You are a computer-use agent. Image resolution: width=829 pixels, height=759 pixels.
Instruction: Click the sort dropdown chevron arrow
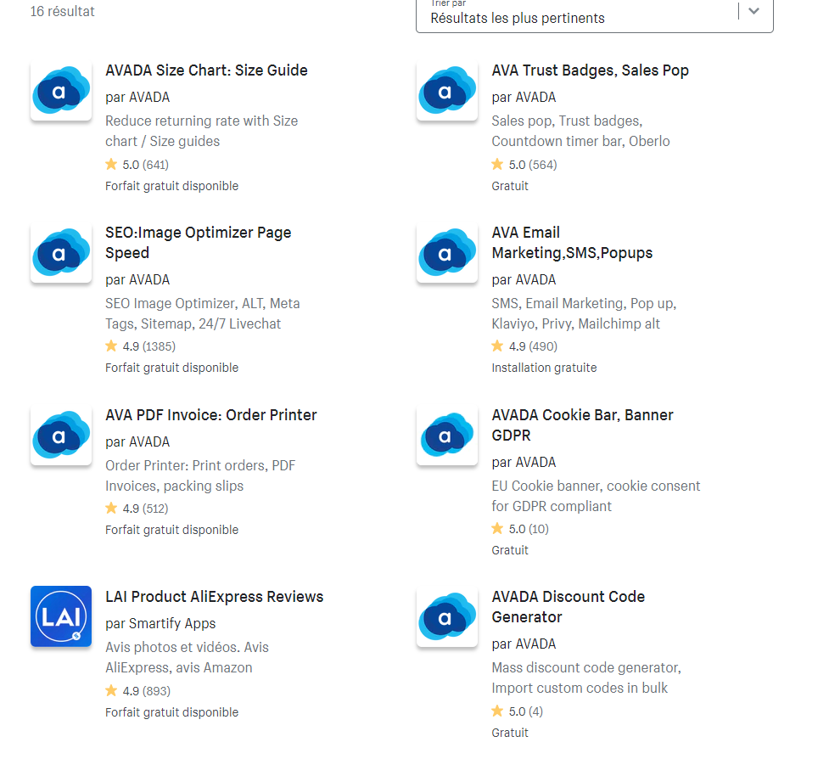(754, 10)
